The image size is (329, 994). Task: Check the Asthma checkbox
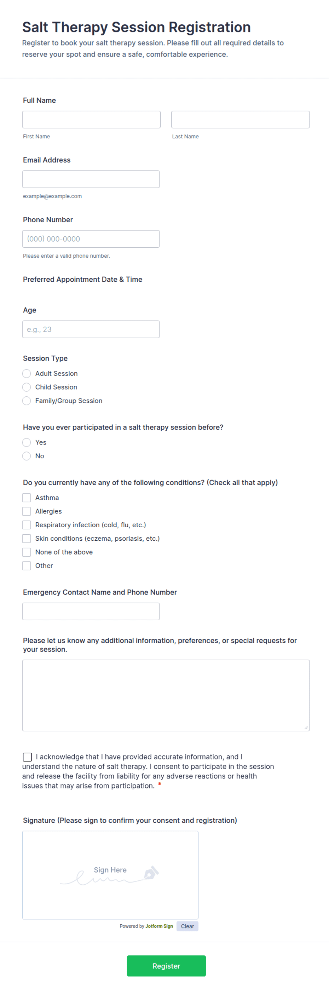tap(27, 498)
